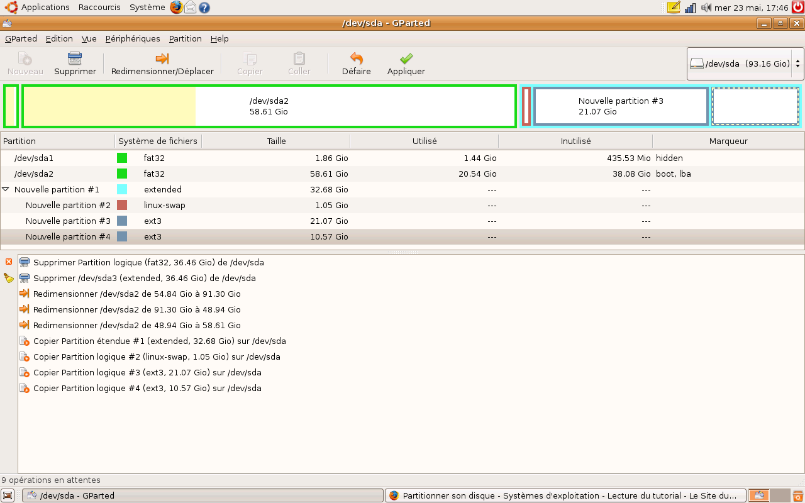
Task: Open the GParted menu
Action: (x=21, y=38)
